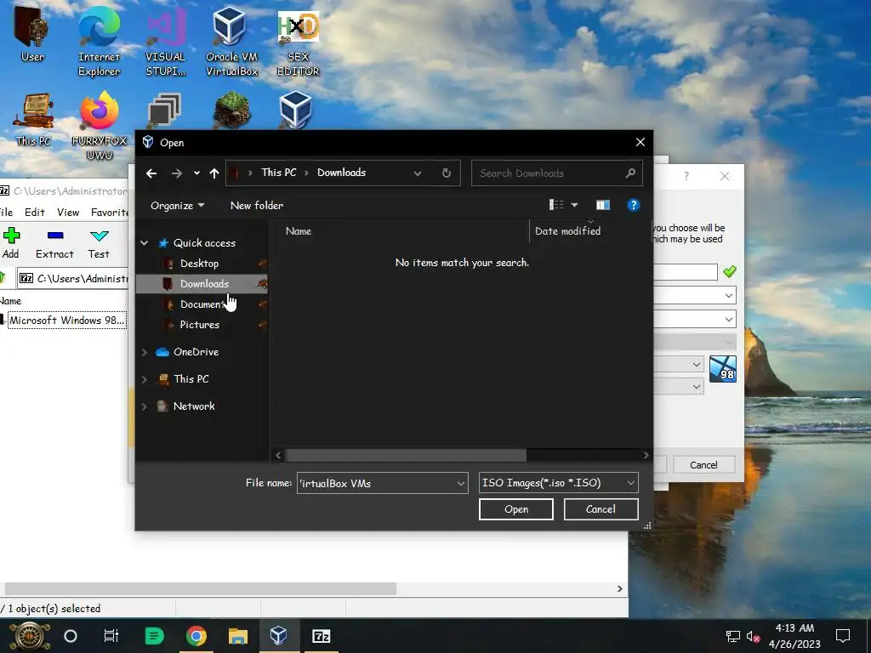Cancel the VirtualBox wizard behind

(703, 465)
